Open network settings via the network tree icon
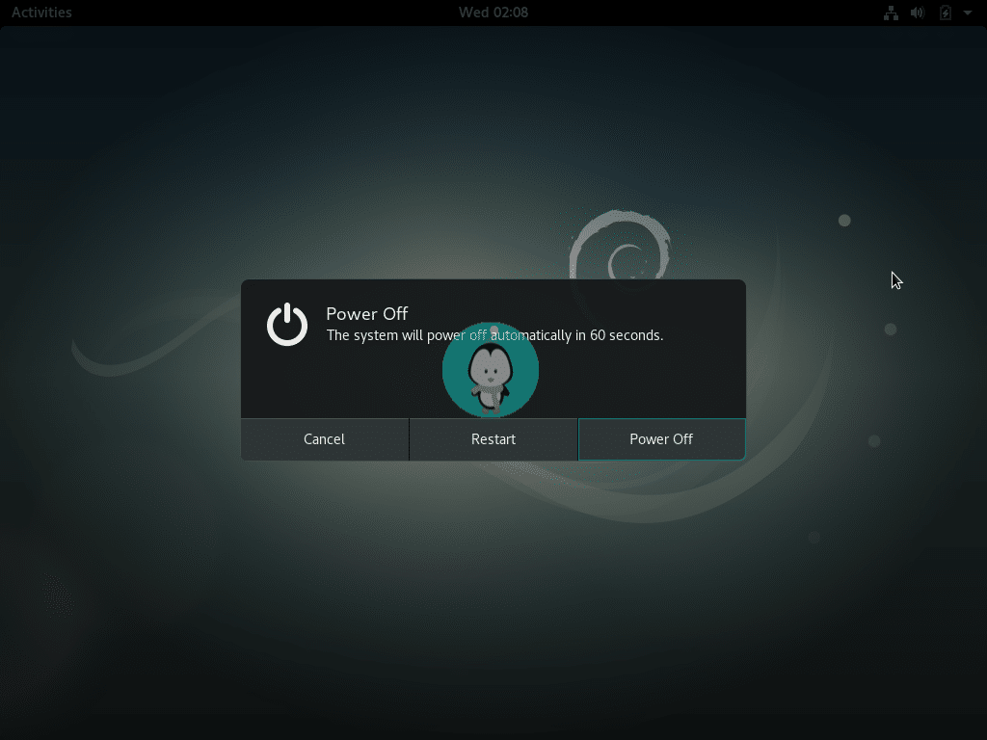 pos(891,13)
